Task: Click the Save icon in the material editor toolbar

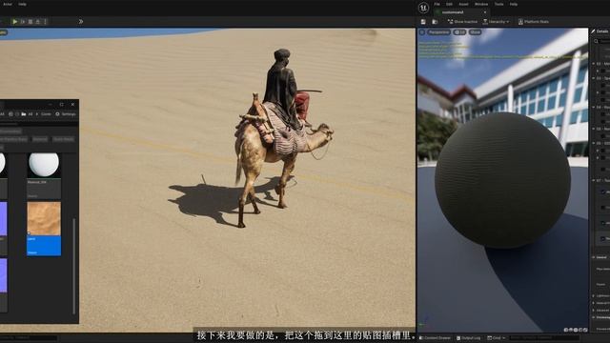Action: [x=423, y=22]
